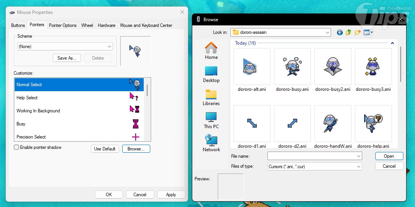This screenshot has width=415, height=207.
Task: Select Libraries in the places sidebar
Action: pos(211,97)
